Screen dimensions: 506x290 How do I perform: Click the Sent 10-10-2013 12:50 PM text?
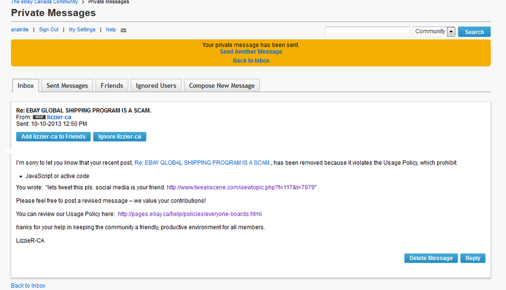[x=51, y=124]
